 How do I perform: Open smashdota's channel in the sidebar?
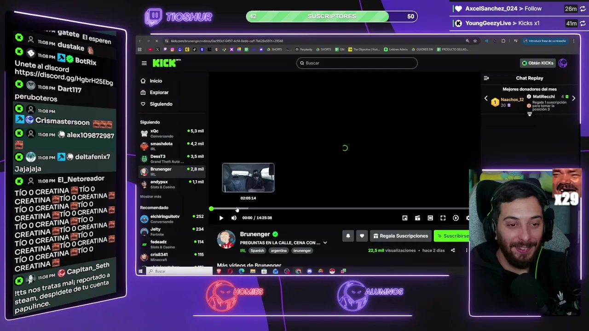[172, 146]
